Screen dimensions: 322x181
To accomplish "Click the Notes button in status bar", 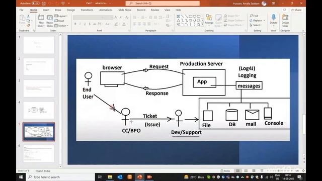I will pyautogui.click(x=225, y=171).
